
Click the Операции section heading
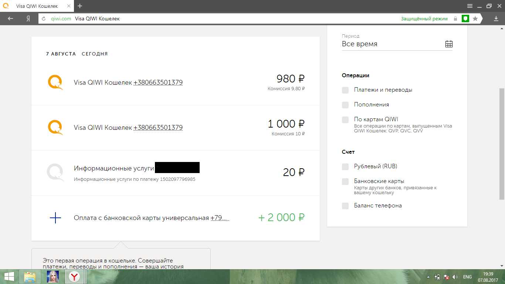click(356, 75)
